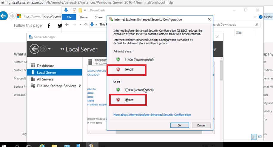
Task: Open Server Manager navigation history dropdown
Action: click(x=49, y=49)
